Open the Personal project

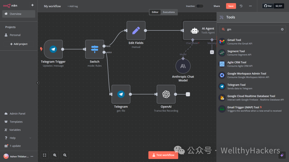(x=19, y=35)
